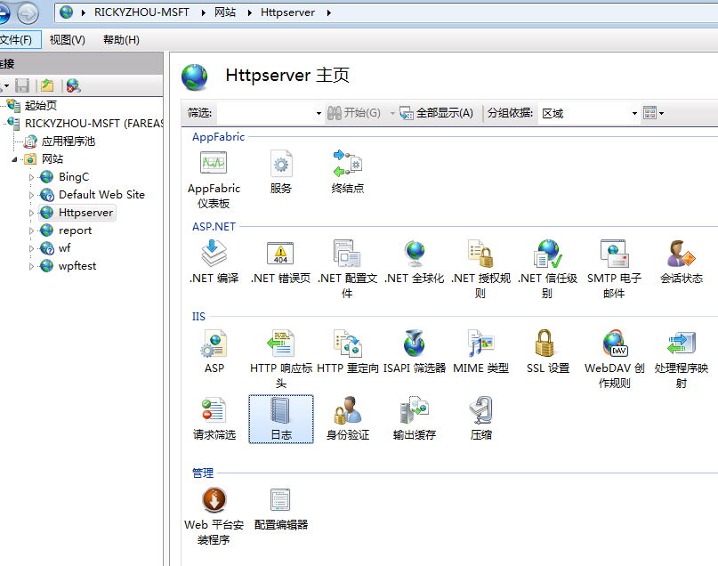Screen dimensions: 718x566
Task: Open SSL 设置 lock icon
Action: coord(547,345)
